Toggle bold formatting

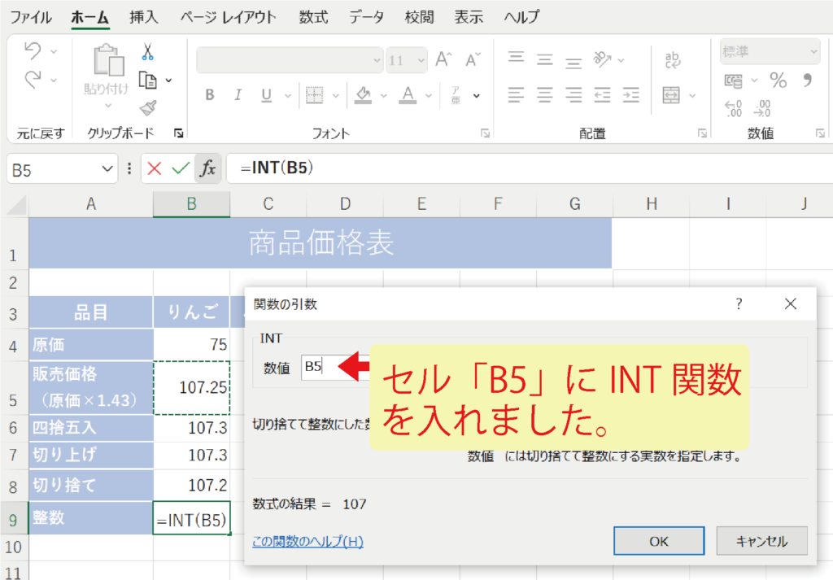pos(209,95)
